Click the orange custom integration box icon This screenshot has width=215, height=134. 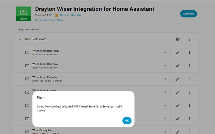(x=56, y=15)
